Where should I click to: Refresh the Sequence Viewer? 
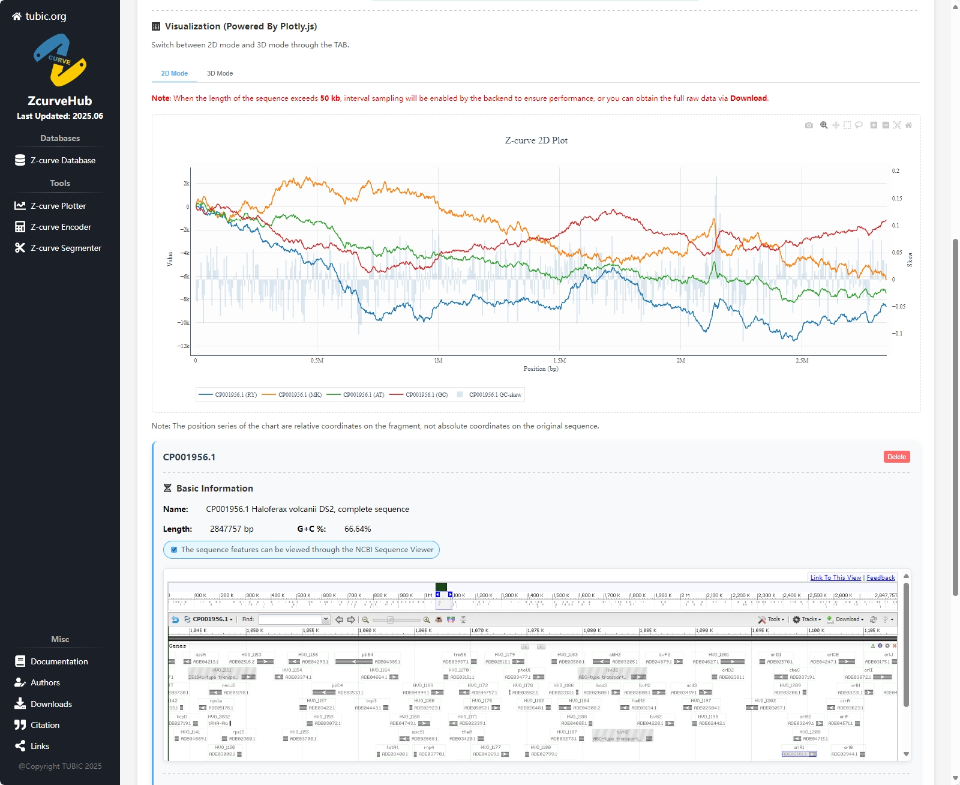(873, 619)
